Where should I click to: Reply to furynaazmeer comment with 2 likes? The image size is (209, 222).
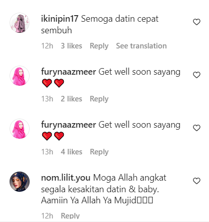click(x=99, y=99)
